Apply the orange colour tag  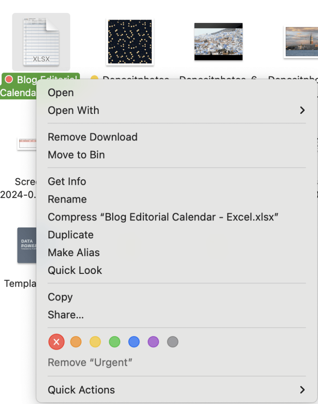coord(76,342)
